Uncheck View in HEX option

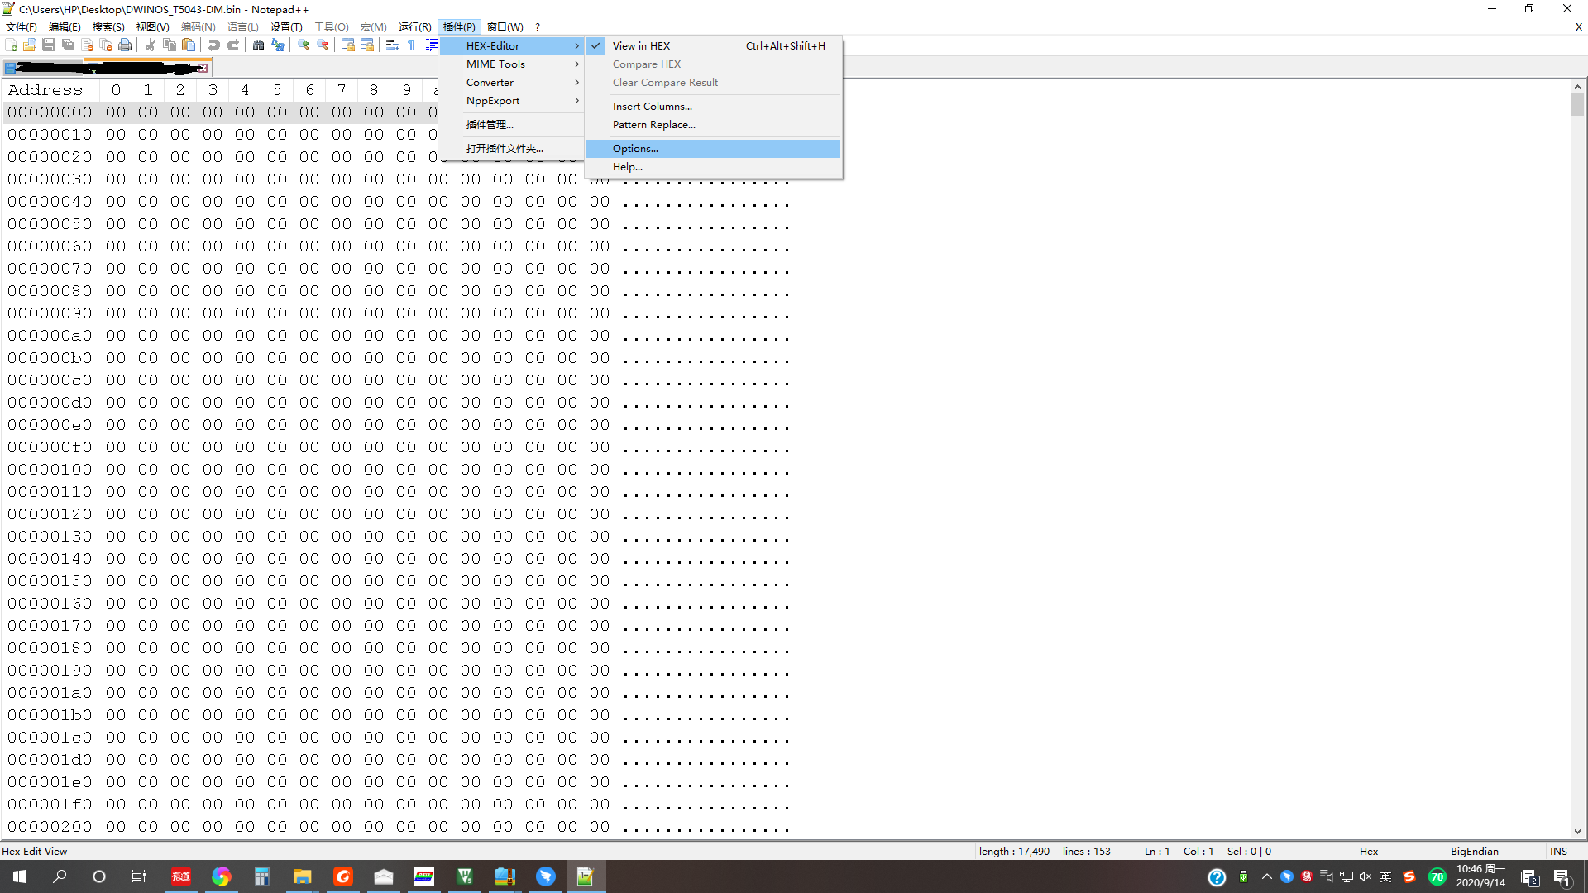click(x=641, y=46)
